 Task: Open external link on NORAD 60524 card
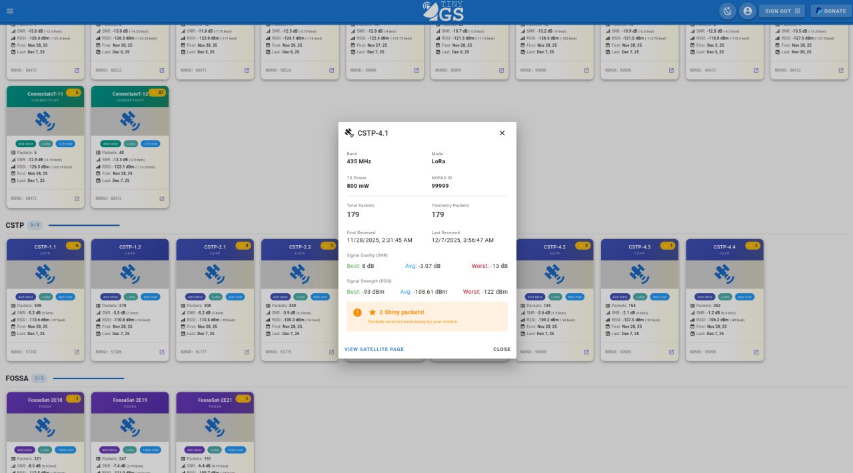(x=331, y=70)
